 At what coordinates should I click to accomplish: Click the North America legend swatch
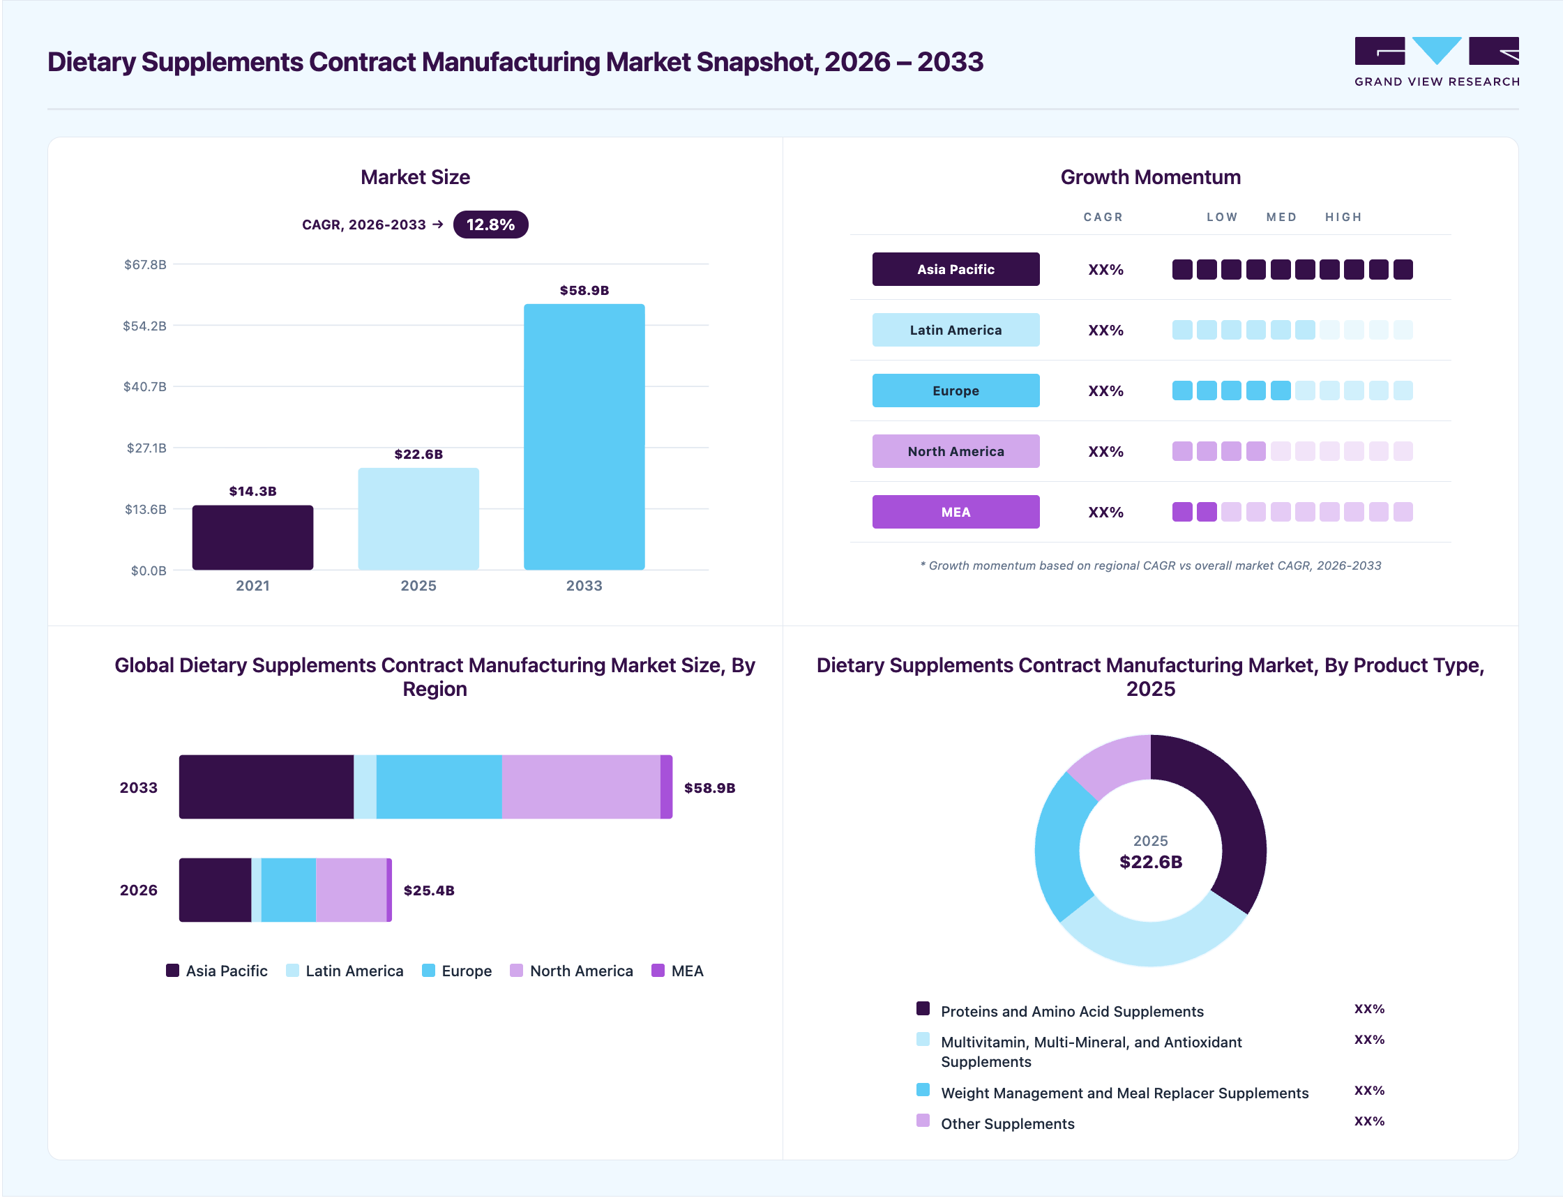pos(516,971)
